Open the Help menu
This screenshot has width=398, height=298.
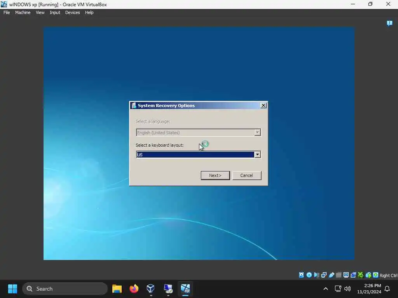[x=89, y=12]
